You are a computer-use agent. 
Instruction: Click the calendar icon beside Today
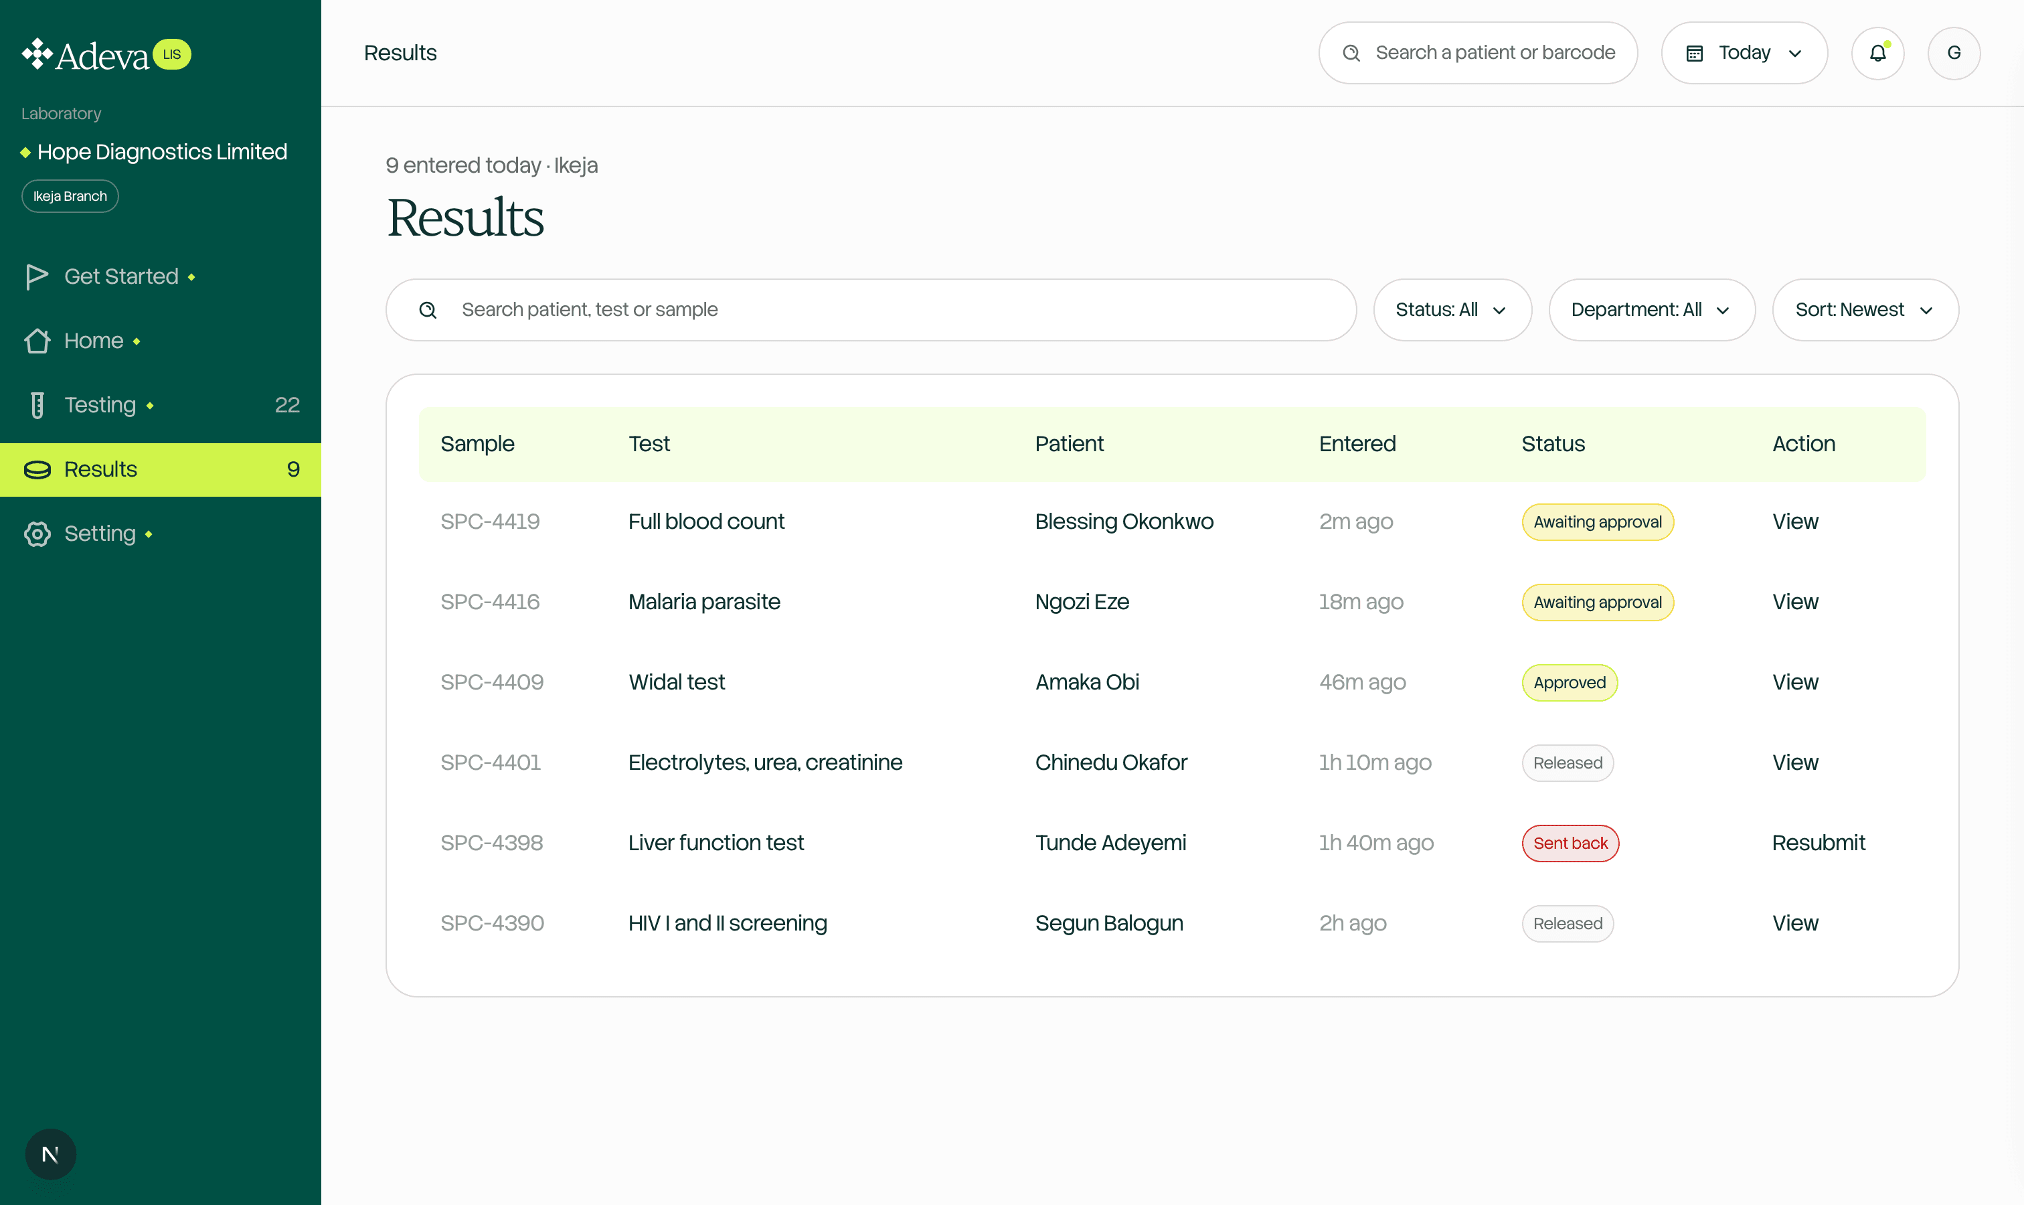point(1695,53)
